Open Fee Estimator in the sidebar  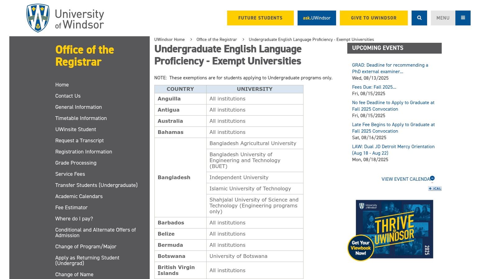coord(71,207)
